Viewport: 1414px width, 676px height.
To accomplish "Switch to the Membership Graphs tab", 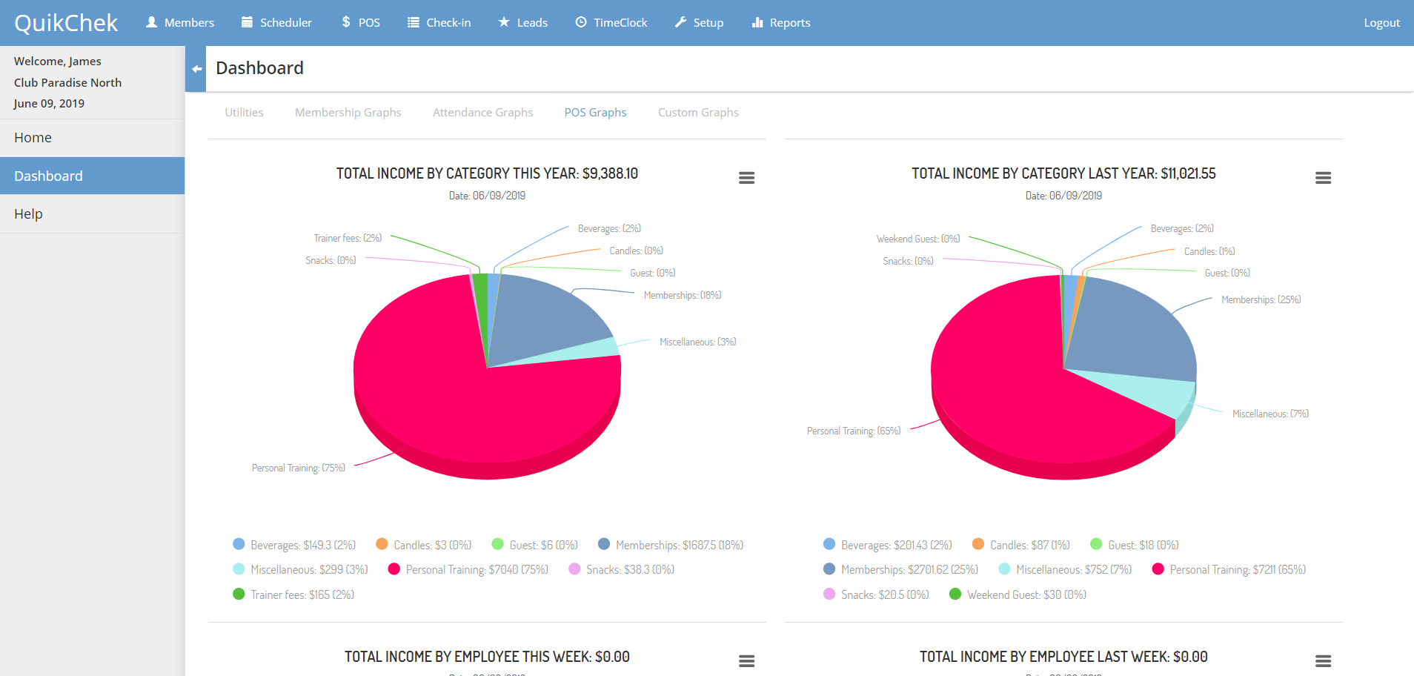I will pyautogui.click(x=348, y=113).
